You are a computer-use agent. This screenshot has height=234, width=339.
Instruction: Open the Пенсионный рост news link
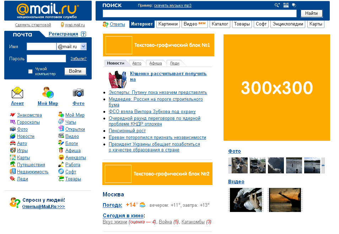[127, 131]
